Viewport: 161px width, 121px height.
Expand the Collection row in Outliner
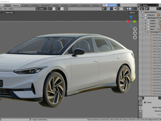(143, 15)
